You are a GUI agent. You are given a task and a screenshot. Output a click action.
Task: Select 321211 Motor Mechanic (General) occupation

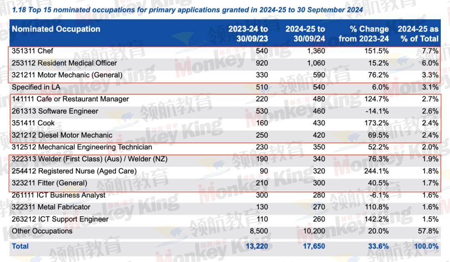pos(67,75)
